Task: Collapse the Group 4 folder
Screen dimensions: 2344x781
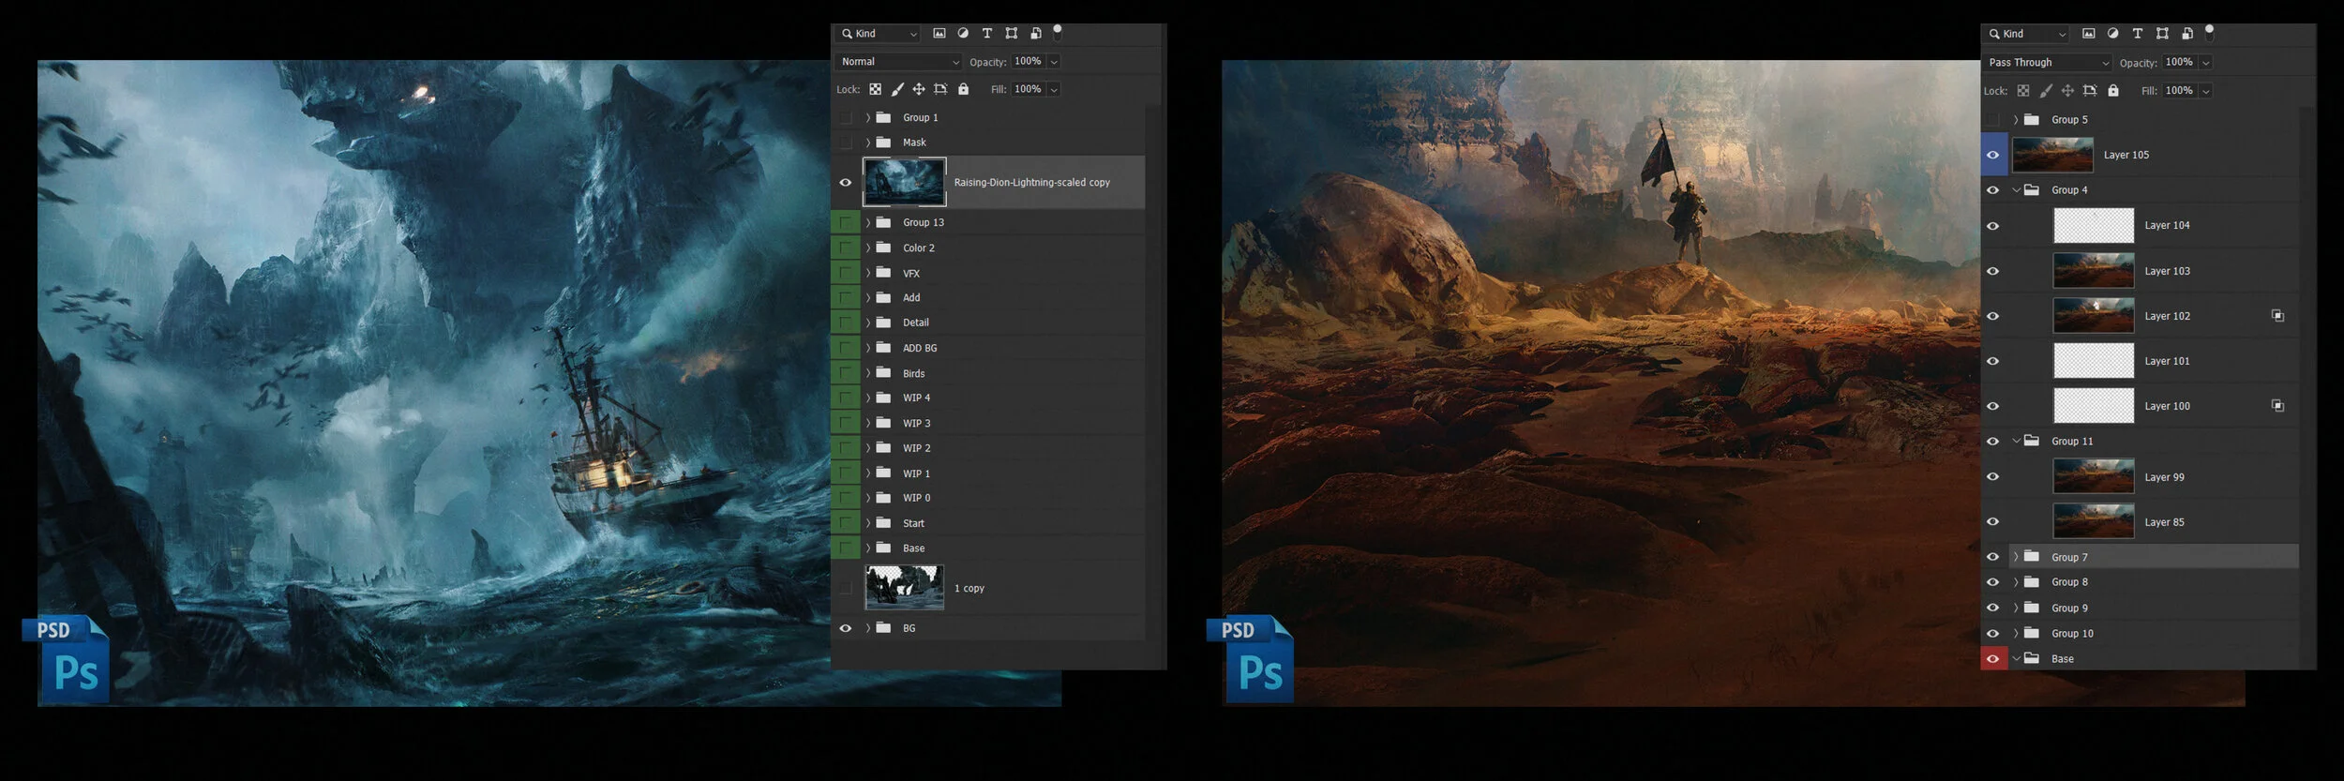Action: coord(2016,190)
